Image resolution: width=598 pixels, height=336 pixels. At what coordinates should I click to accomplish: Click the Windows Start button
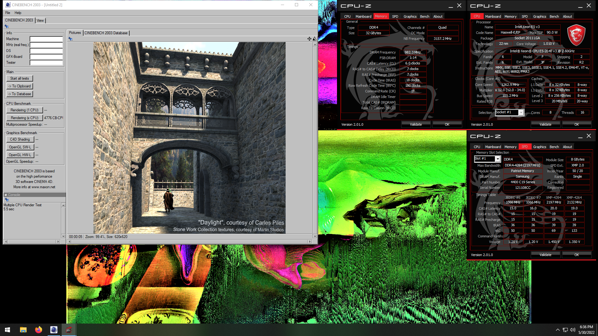[x=7, y=330]
